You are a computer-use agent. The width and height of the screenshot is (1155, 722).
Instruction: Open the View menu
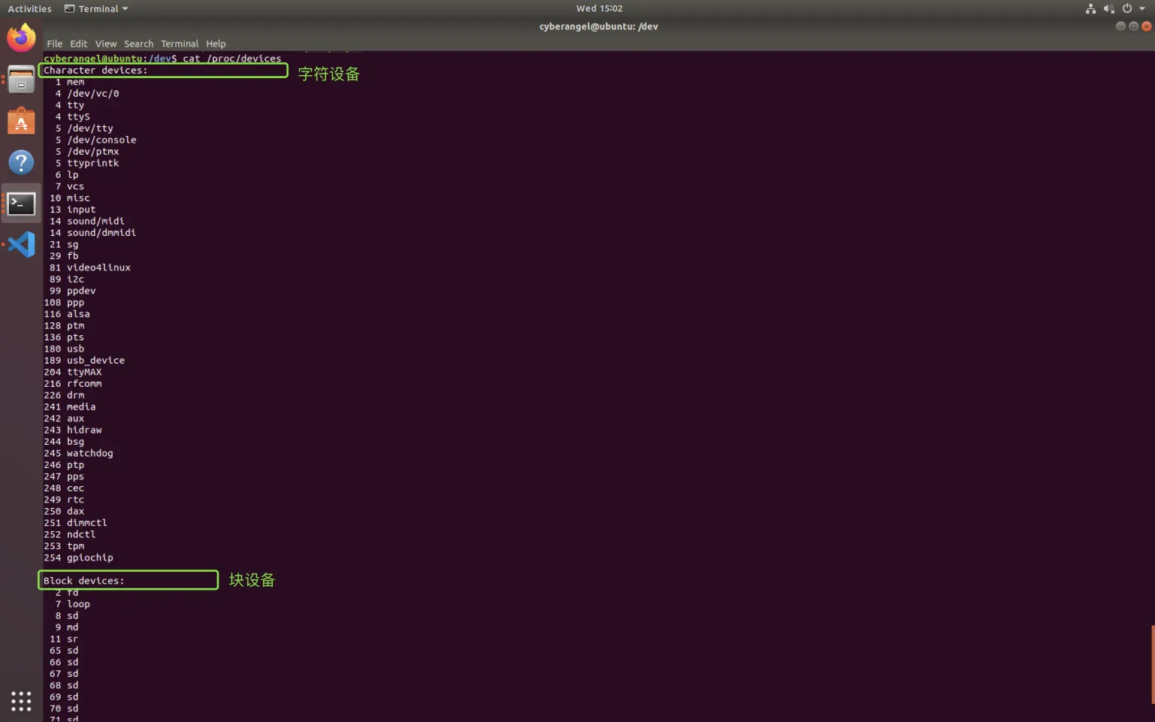pos(106,44)
